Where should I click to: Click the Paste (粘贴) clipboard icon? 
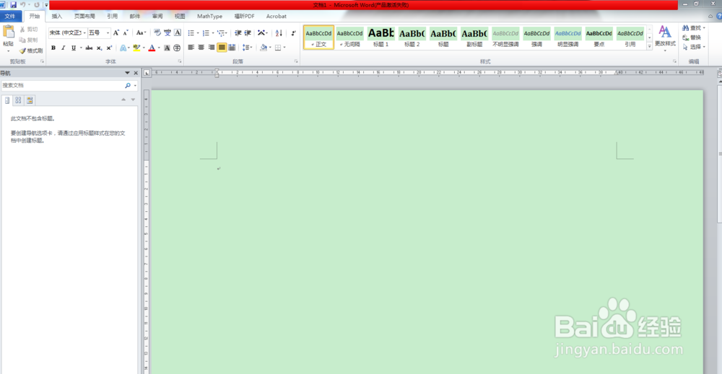pos(8,32)
